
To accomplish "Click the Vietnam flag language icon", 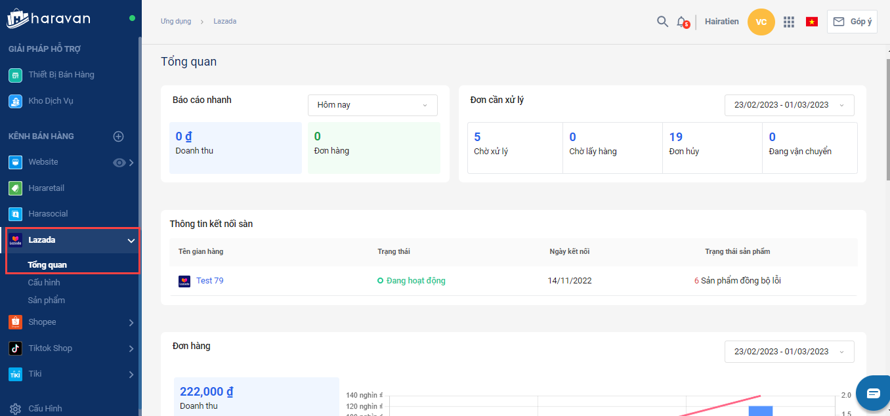I will pos(812,22).
